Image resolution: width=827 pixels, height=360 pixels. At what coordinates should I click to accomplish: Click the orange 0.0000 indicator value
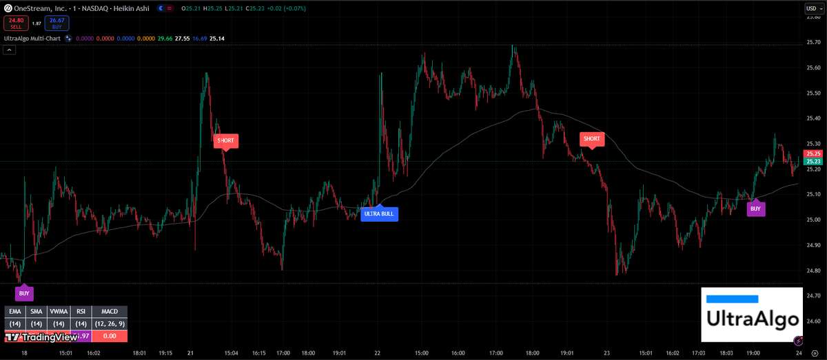click(x=145, y=39)
